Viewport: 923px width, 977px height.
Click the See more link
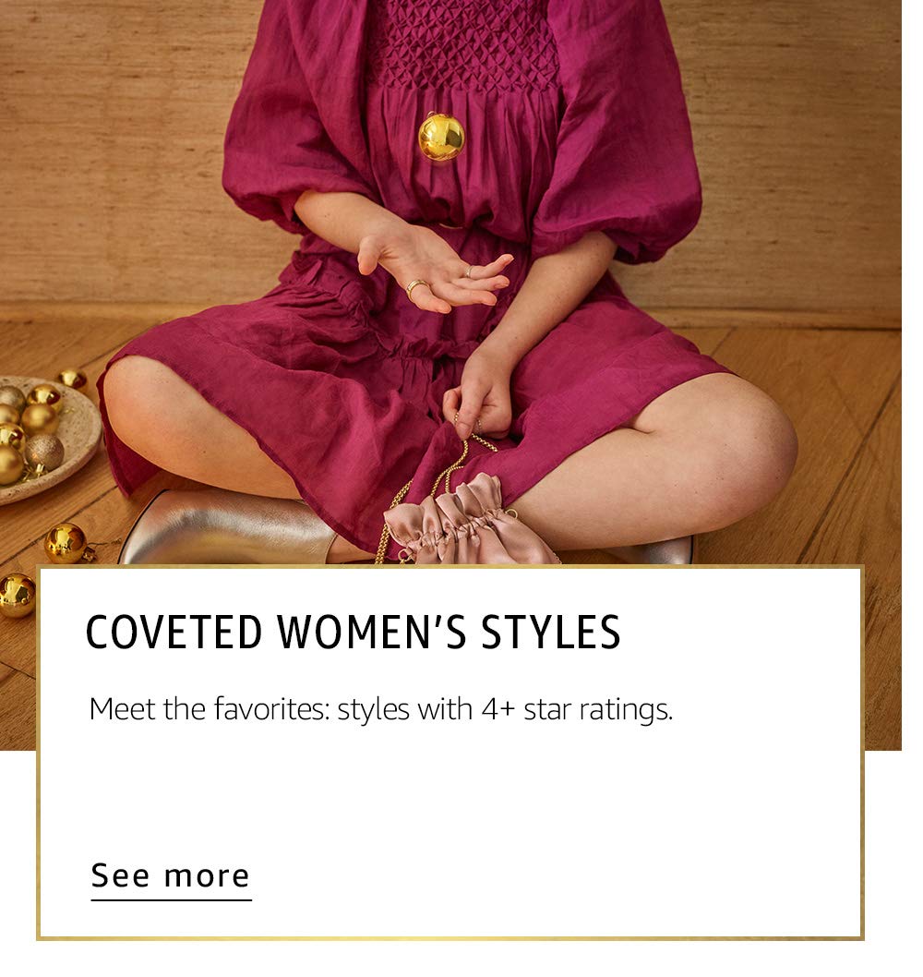[x=171, y=875]
